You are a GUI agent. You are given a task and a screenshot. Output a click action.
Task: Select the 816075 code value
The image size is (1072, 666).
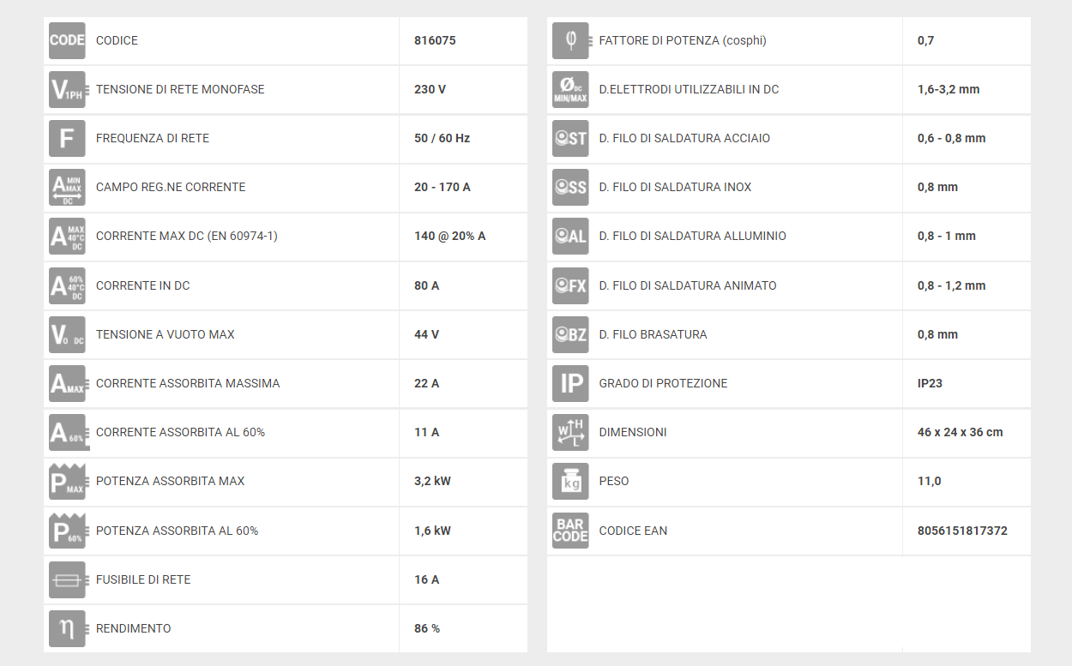pos(435,40)
